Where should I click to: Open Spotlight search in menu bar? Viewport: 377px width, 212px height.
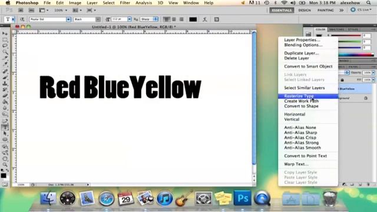369,3
